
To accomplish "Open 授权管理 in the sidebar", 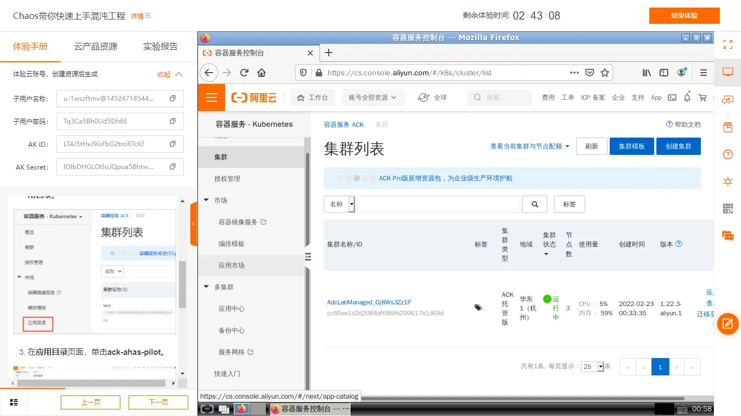I will [227, 179].
